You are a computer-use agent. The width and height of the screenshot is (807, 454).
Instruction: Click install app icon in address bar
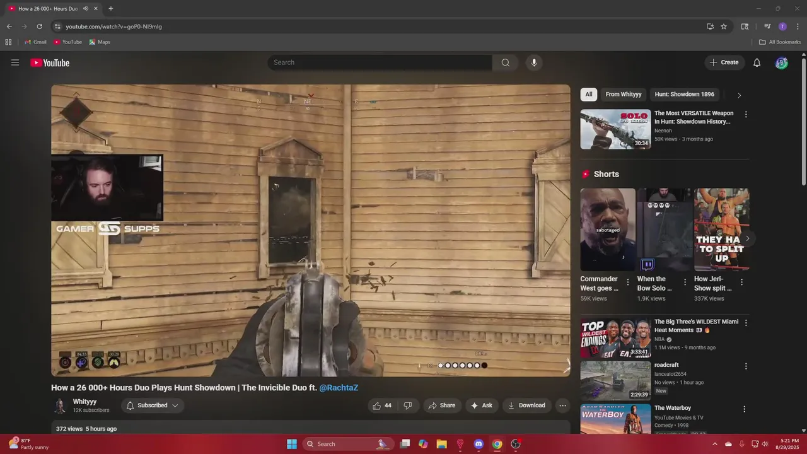pos(710,26)
